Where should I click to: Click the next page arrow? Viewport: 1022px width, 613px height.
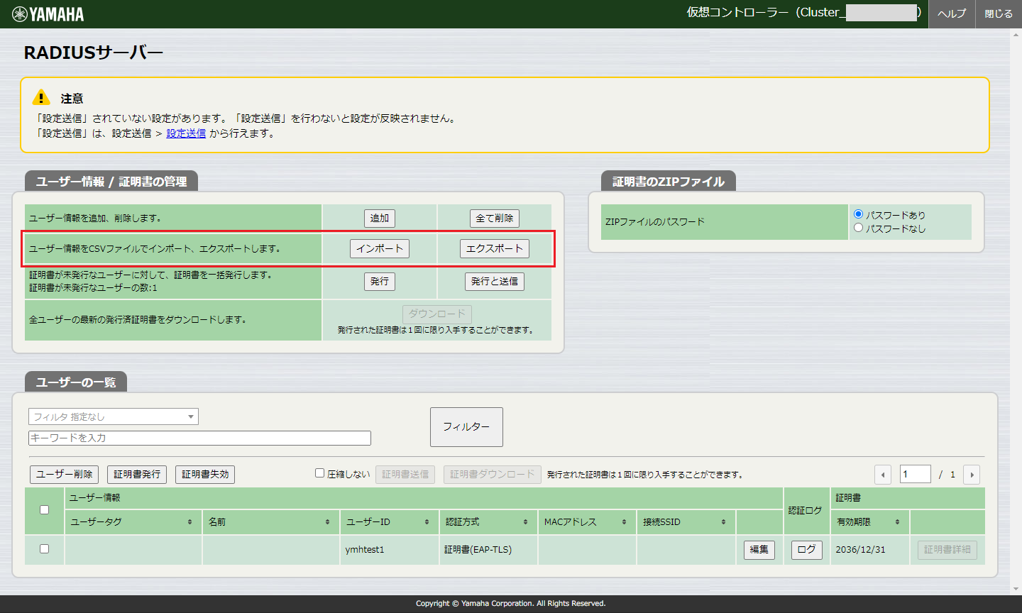[x=971, y=474]
